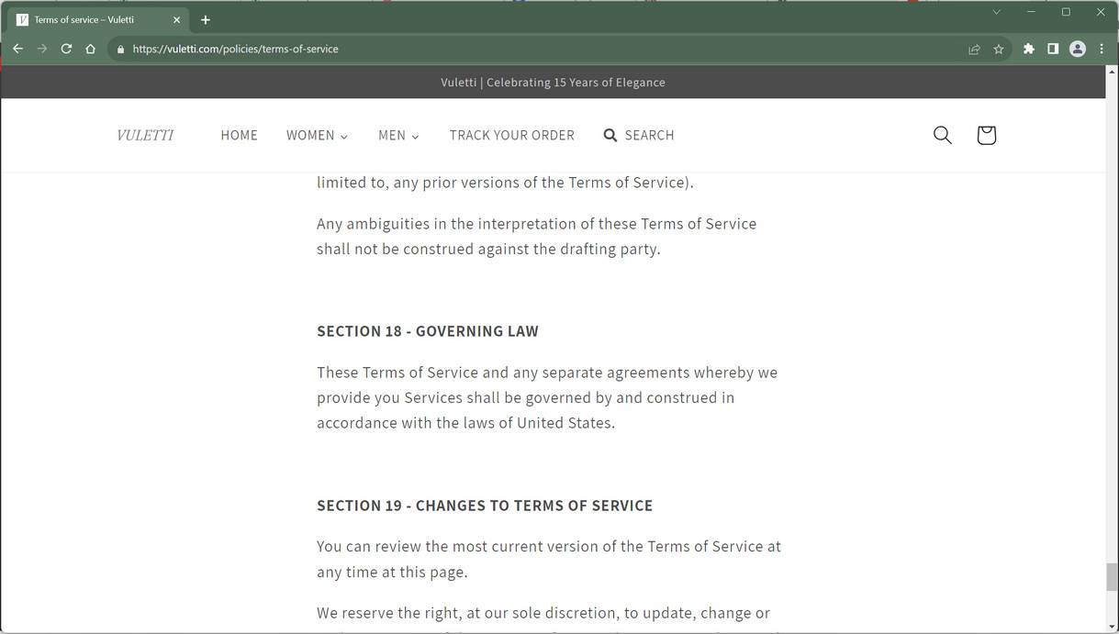Open the tab list chevron near window controls

tap(995, 12)
